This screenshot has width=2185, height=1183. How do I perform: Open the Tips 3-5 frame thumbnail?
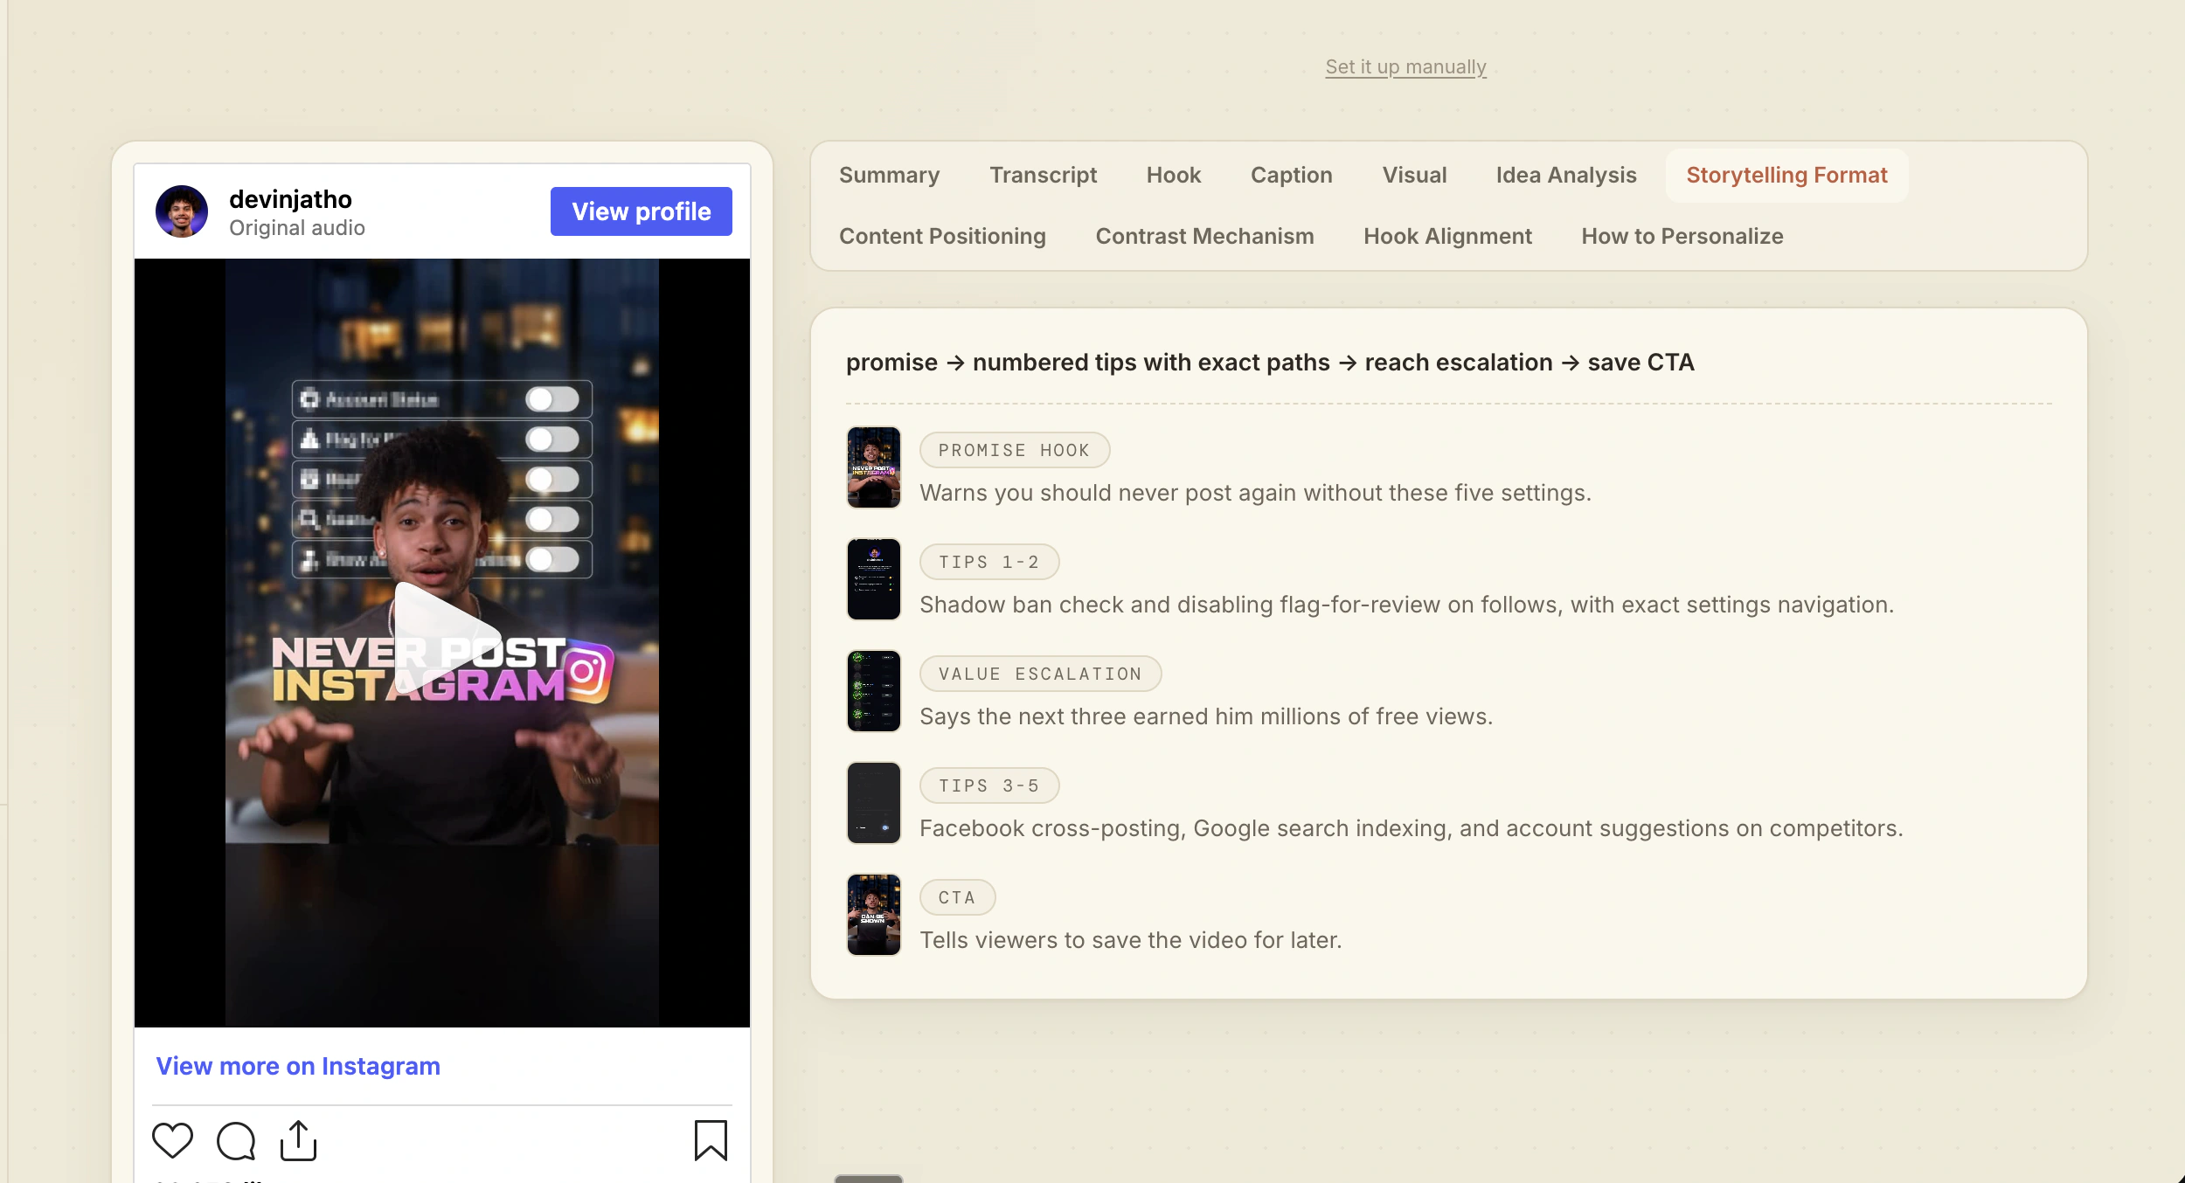pyautogui.click(x=873, y=803)
